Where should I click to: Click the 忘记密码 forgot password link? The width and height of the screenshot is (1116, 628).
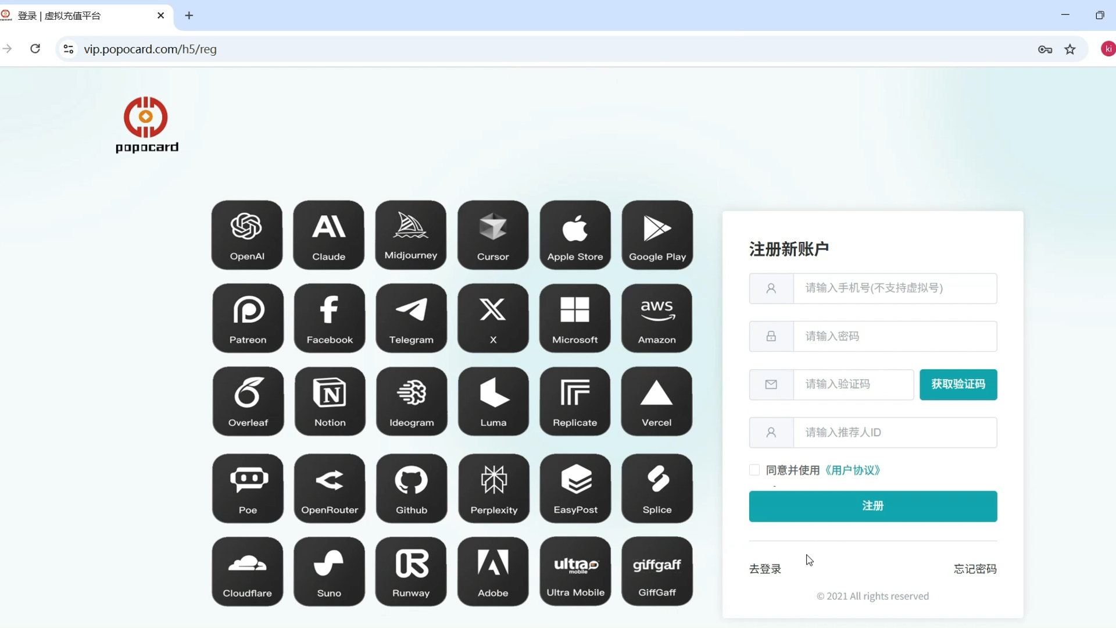[975, 569]
